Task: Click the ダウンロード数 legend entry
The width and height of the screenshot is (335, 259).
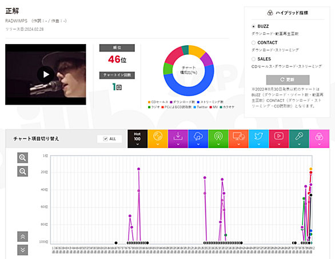Action: tap(182, 102)
